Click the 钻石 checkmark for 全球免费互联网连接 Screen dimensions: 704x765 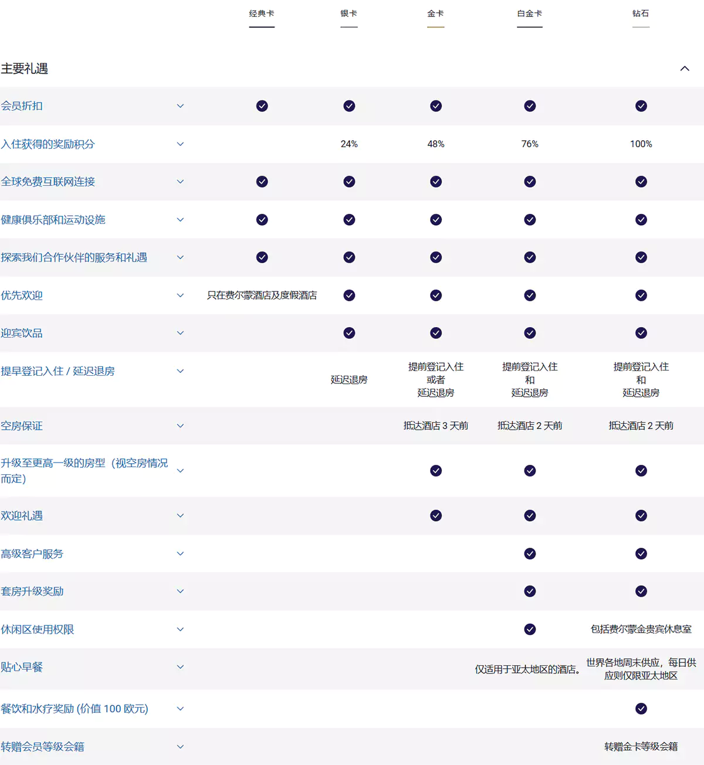[x=641, y=182]
